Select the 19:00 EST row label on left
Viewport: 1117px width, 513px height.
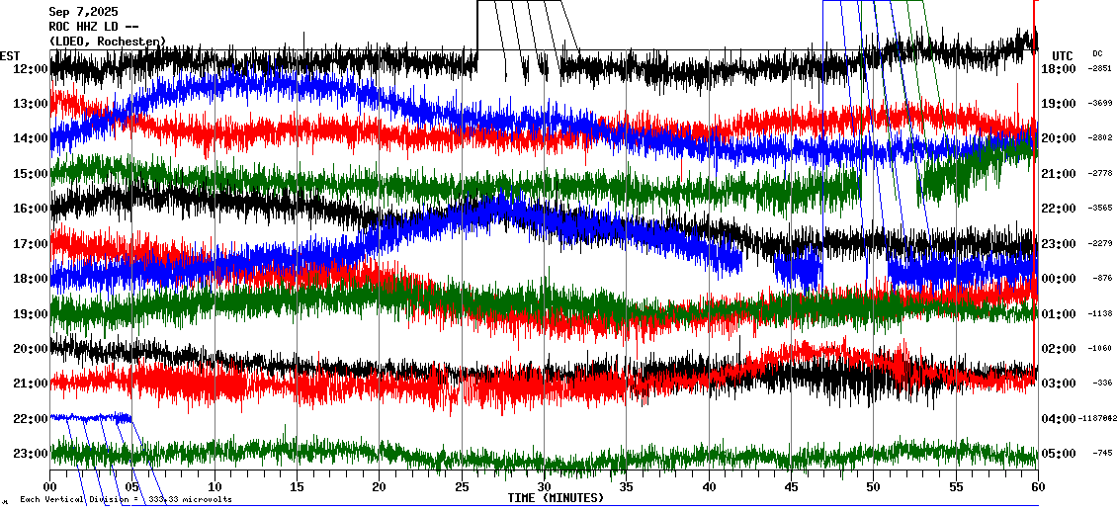click(31, 313)
